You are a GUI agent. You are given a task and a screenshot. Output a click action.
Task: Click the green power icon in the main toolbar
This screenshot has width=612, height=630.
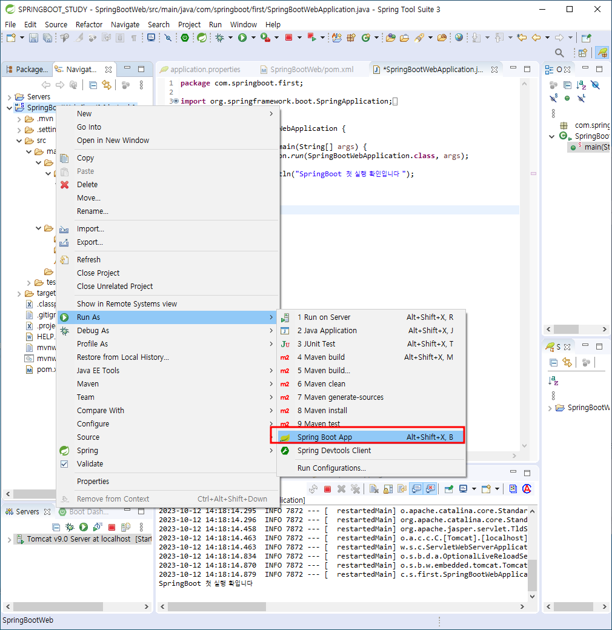(185, 38)
